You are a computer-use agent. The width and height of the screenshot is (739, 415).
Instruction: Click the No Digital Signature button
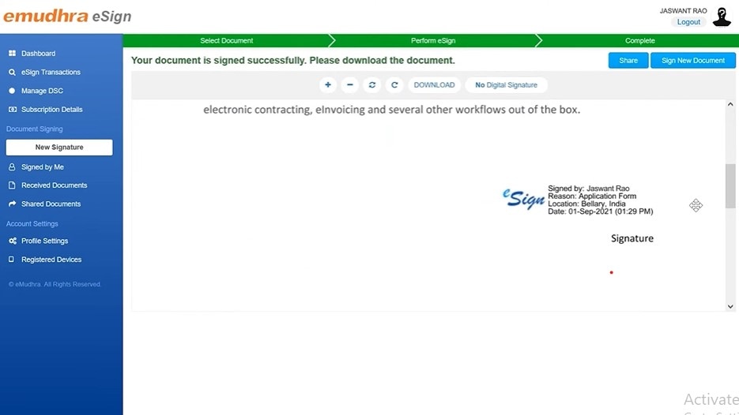(x=506, y=84)
